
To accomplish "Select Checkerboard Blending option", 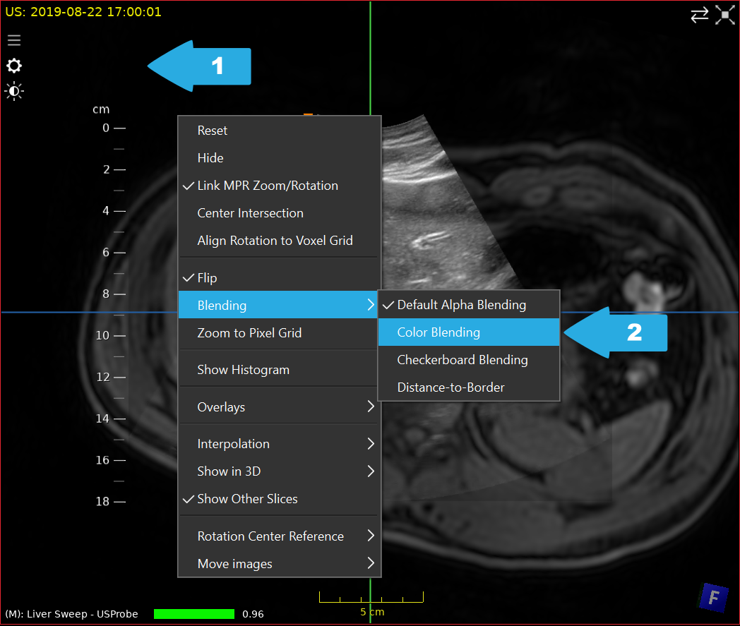I will tap(462, 360).
